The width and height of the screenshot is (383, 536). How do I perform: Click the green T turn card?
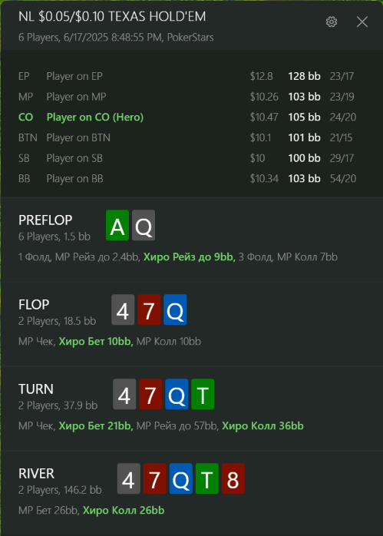203,394
